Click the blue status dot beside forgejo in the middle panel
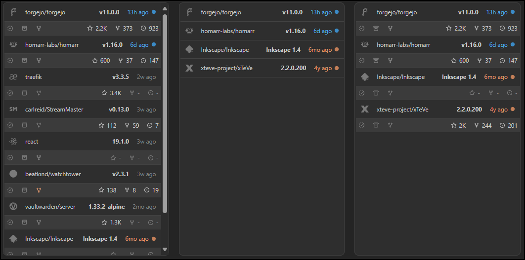 point(337,12)
